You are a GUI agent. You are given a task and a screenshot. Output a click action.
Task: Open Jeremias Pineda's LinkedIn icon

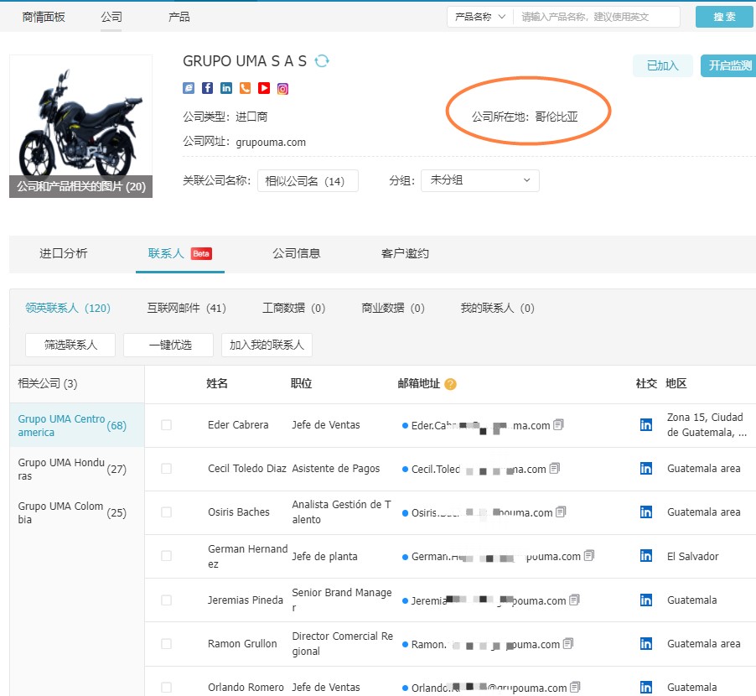coord(646,600)
